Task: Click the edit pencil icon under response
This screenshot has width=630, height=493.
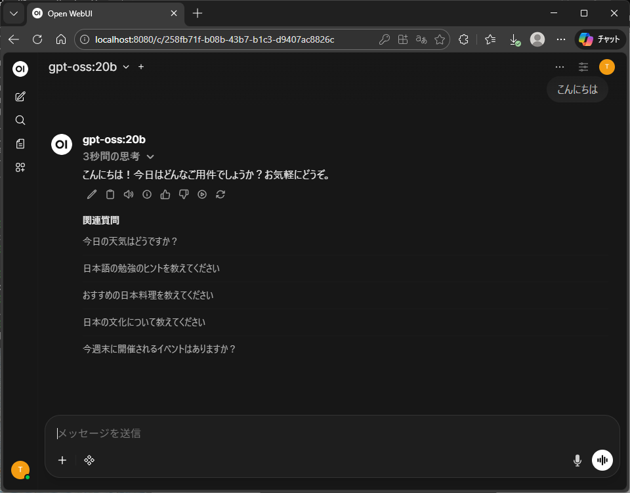Action: coord(92,194)
